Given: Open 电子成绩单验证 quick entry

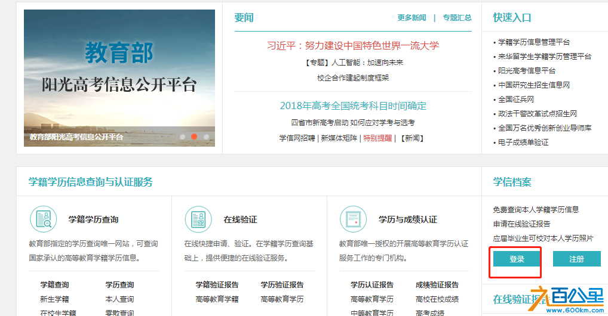Looking at the screenshot, I should click(x=523, y=142).
